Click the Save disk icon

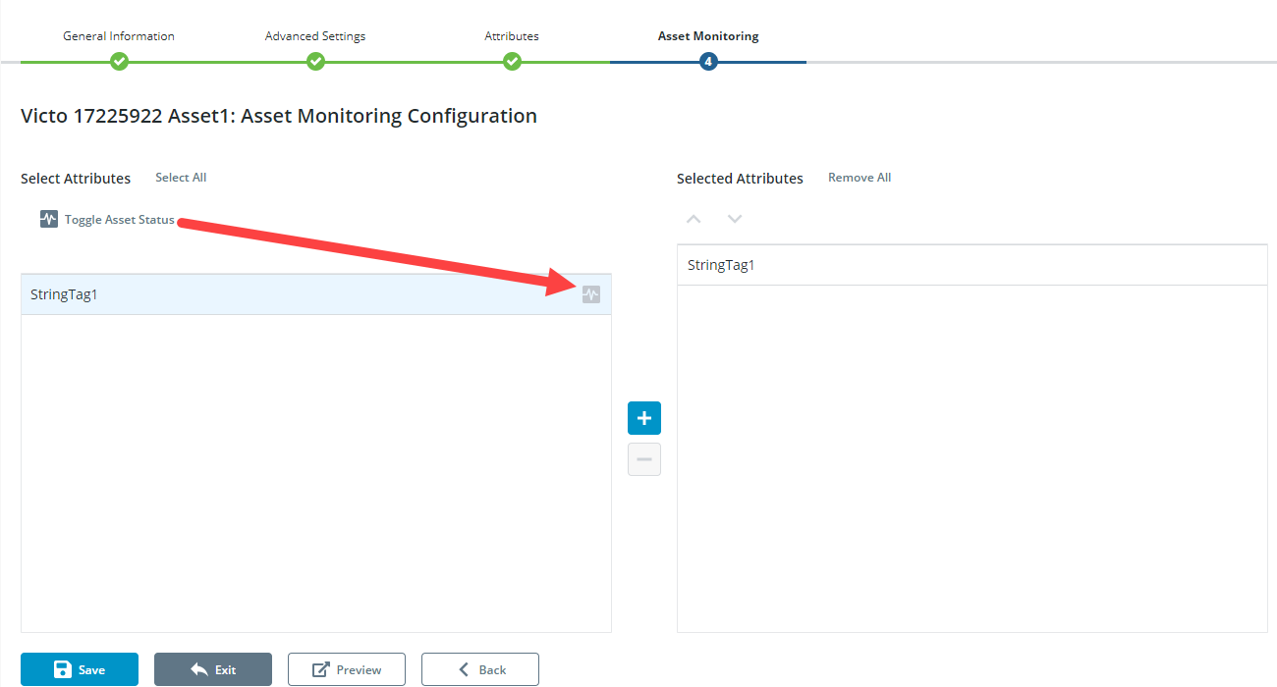tap(61, 668)
